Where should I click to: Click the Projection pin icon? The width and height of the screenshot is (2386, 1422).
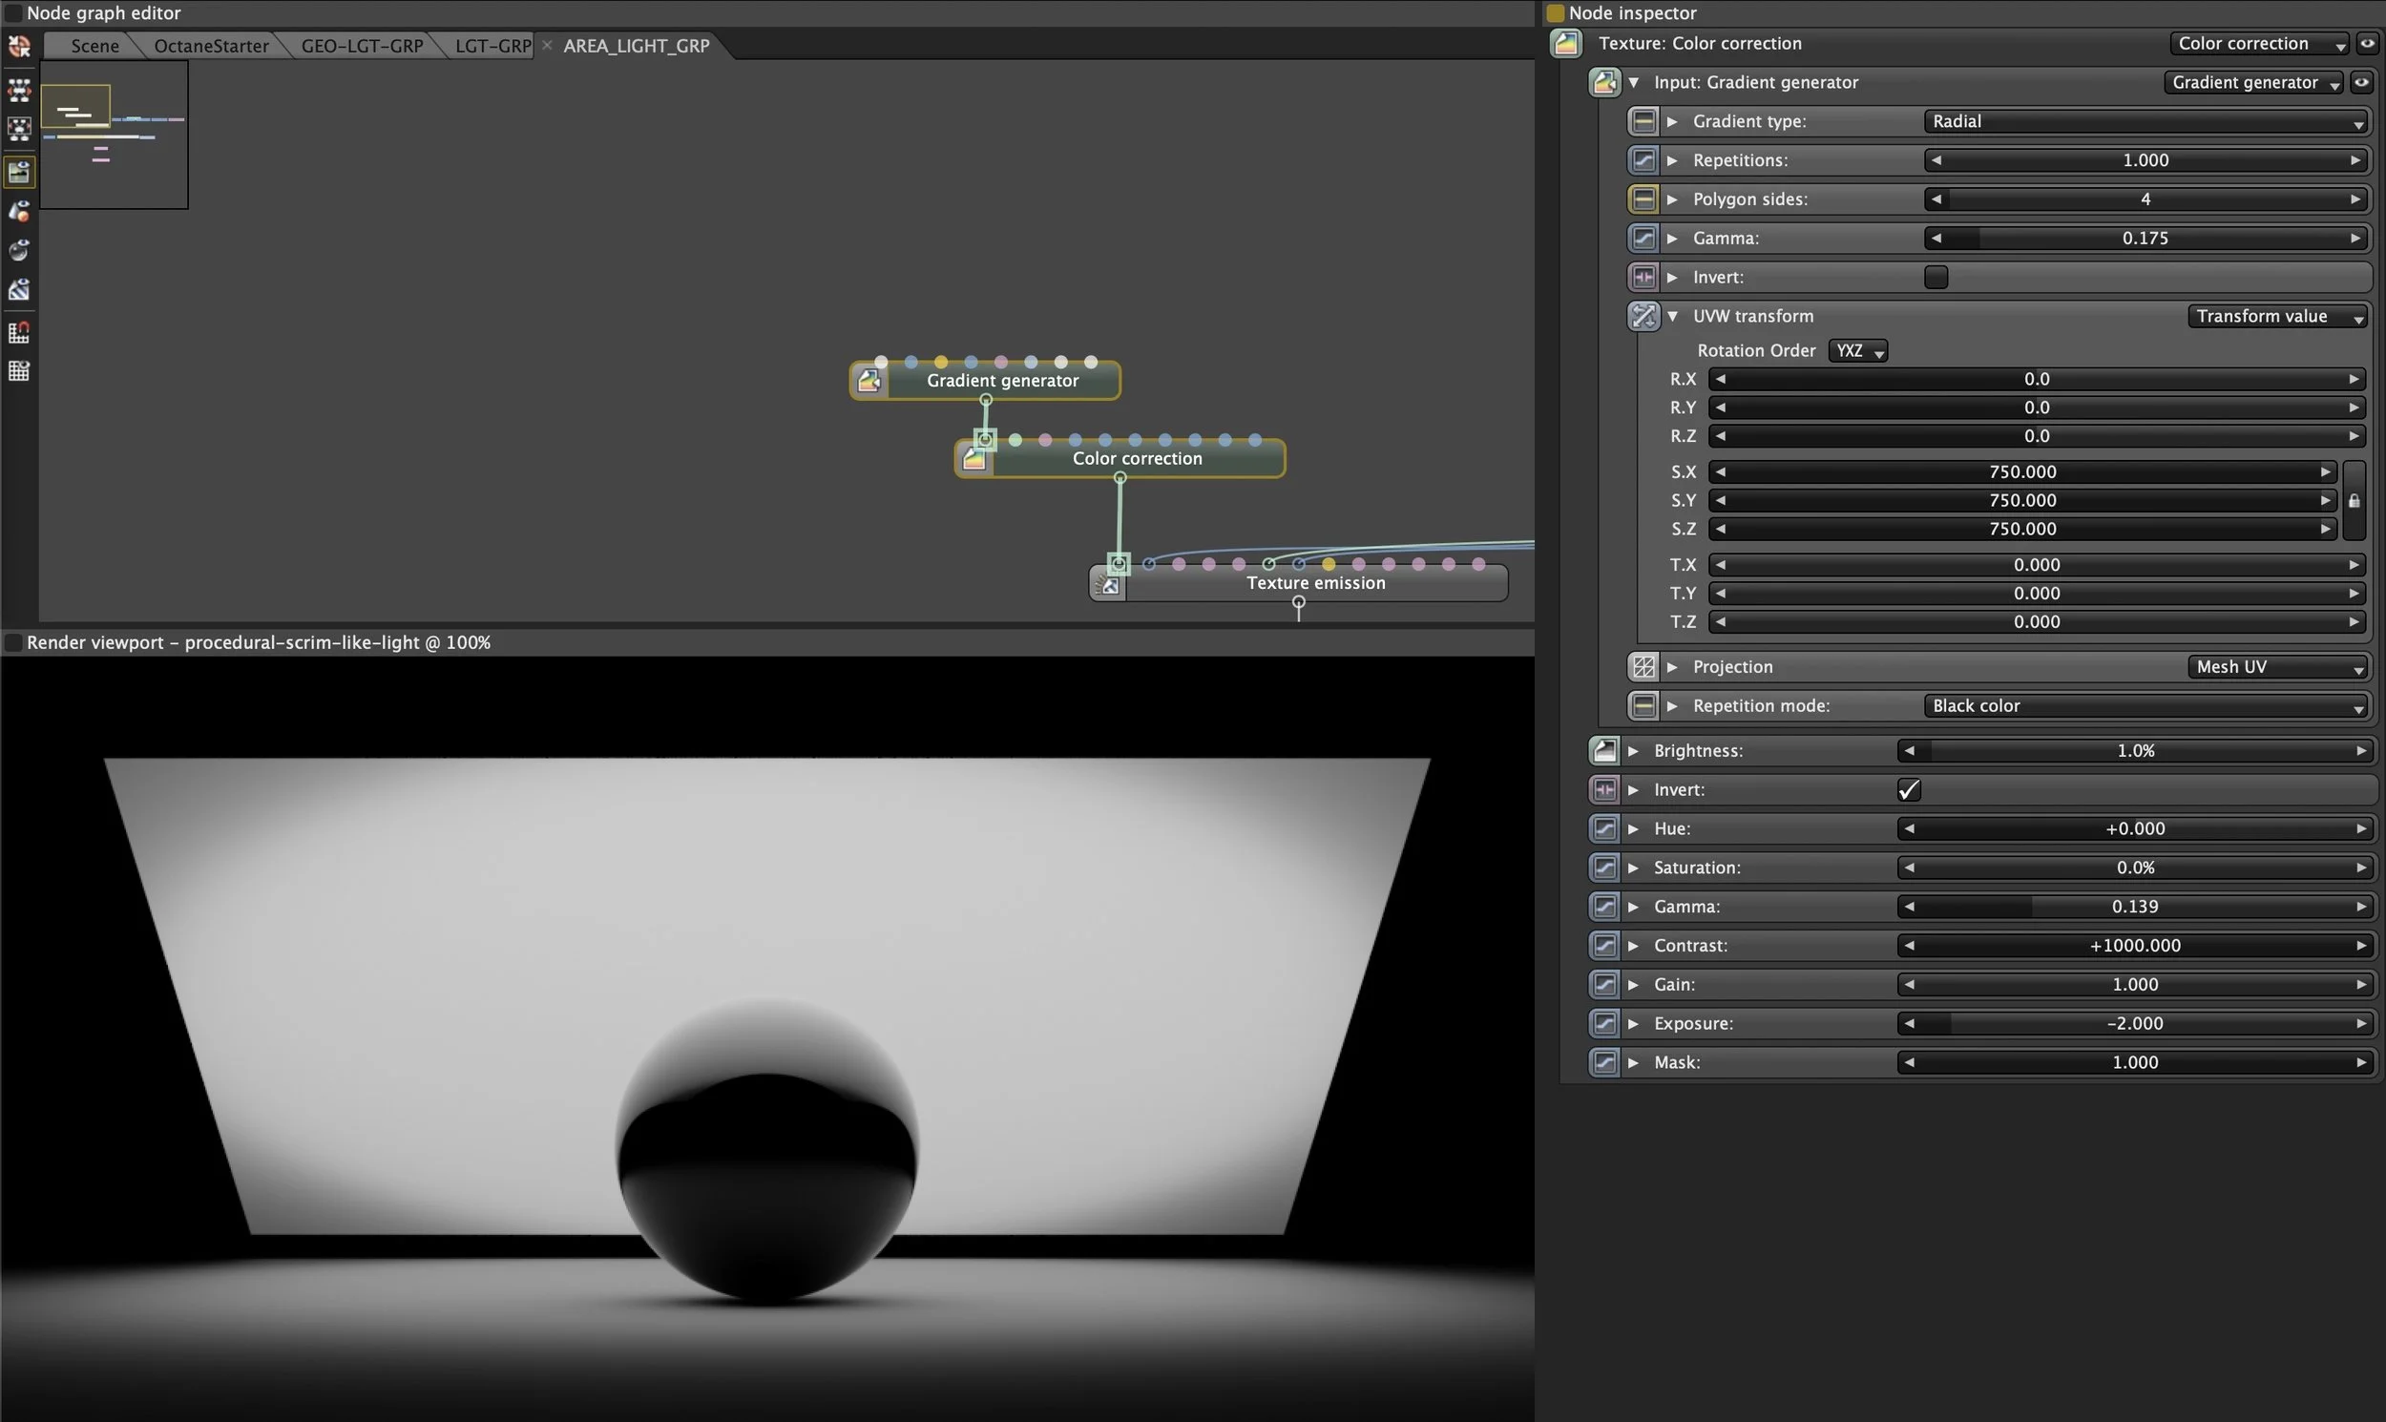pyautogui.click(x=1643, y=667)
